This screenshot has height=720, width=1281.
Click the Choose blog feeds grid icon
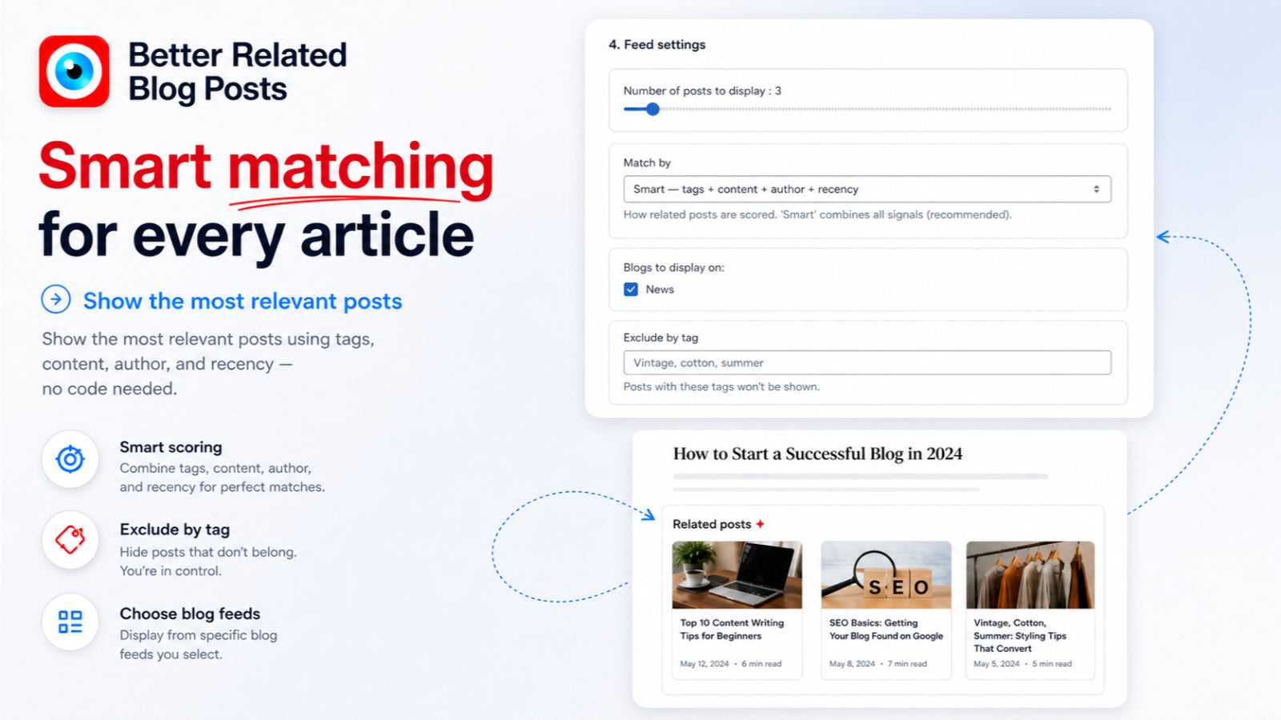[70, 622]
